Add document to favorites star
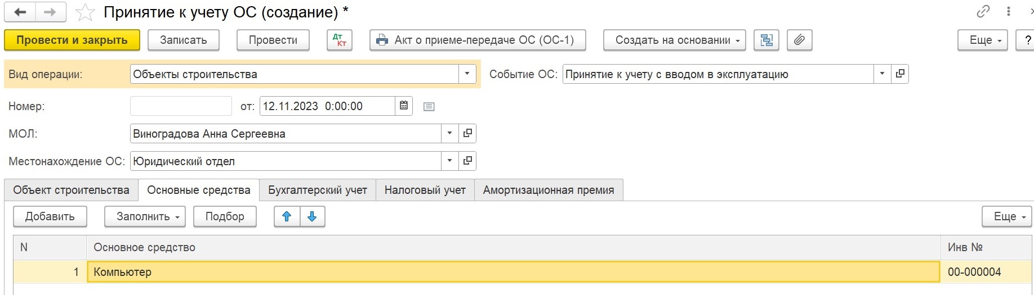The width and height of the screenshot is (1034, 295). coord(85,12)
